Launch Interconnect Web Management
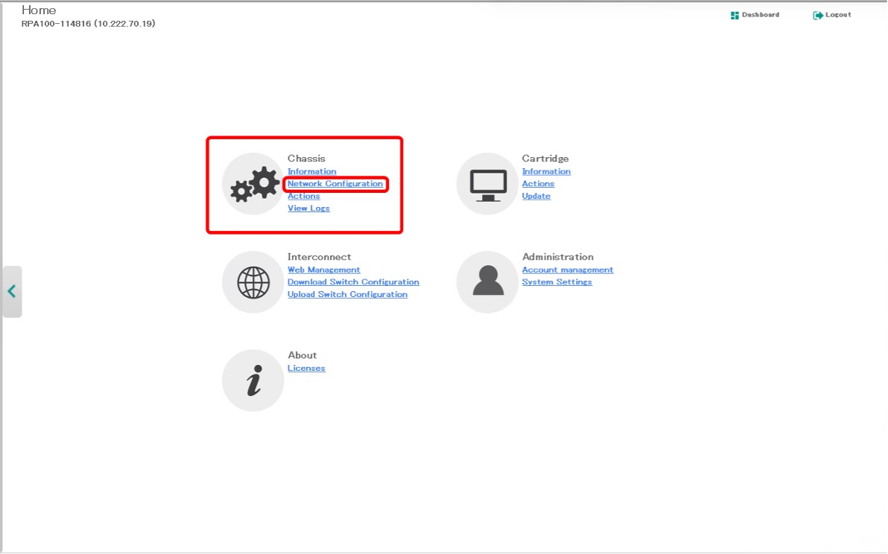 pos(323,270)
